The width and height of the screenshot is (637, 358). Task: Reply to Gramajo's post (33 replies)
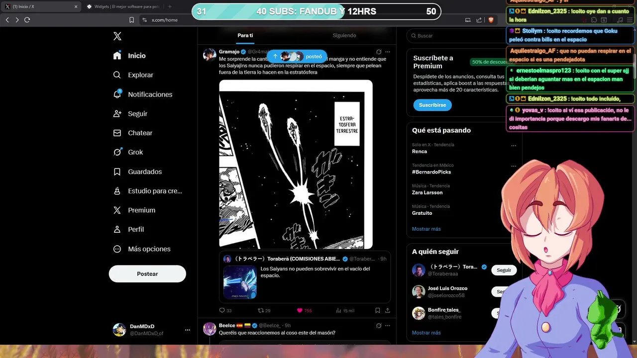point(225,310)
